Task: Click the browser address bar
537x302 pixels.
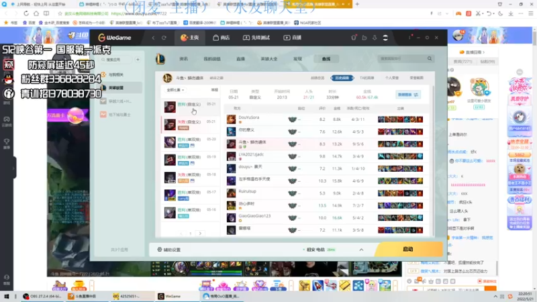Action: [240, 13]
